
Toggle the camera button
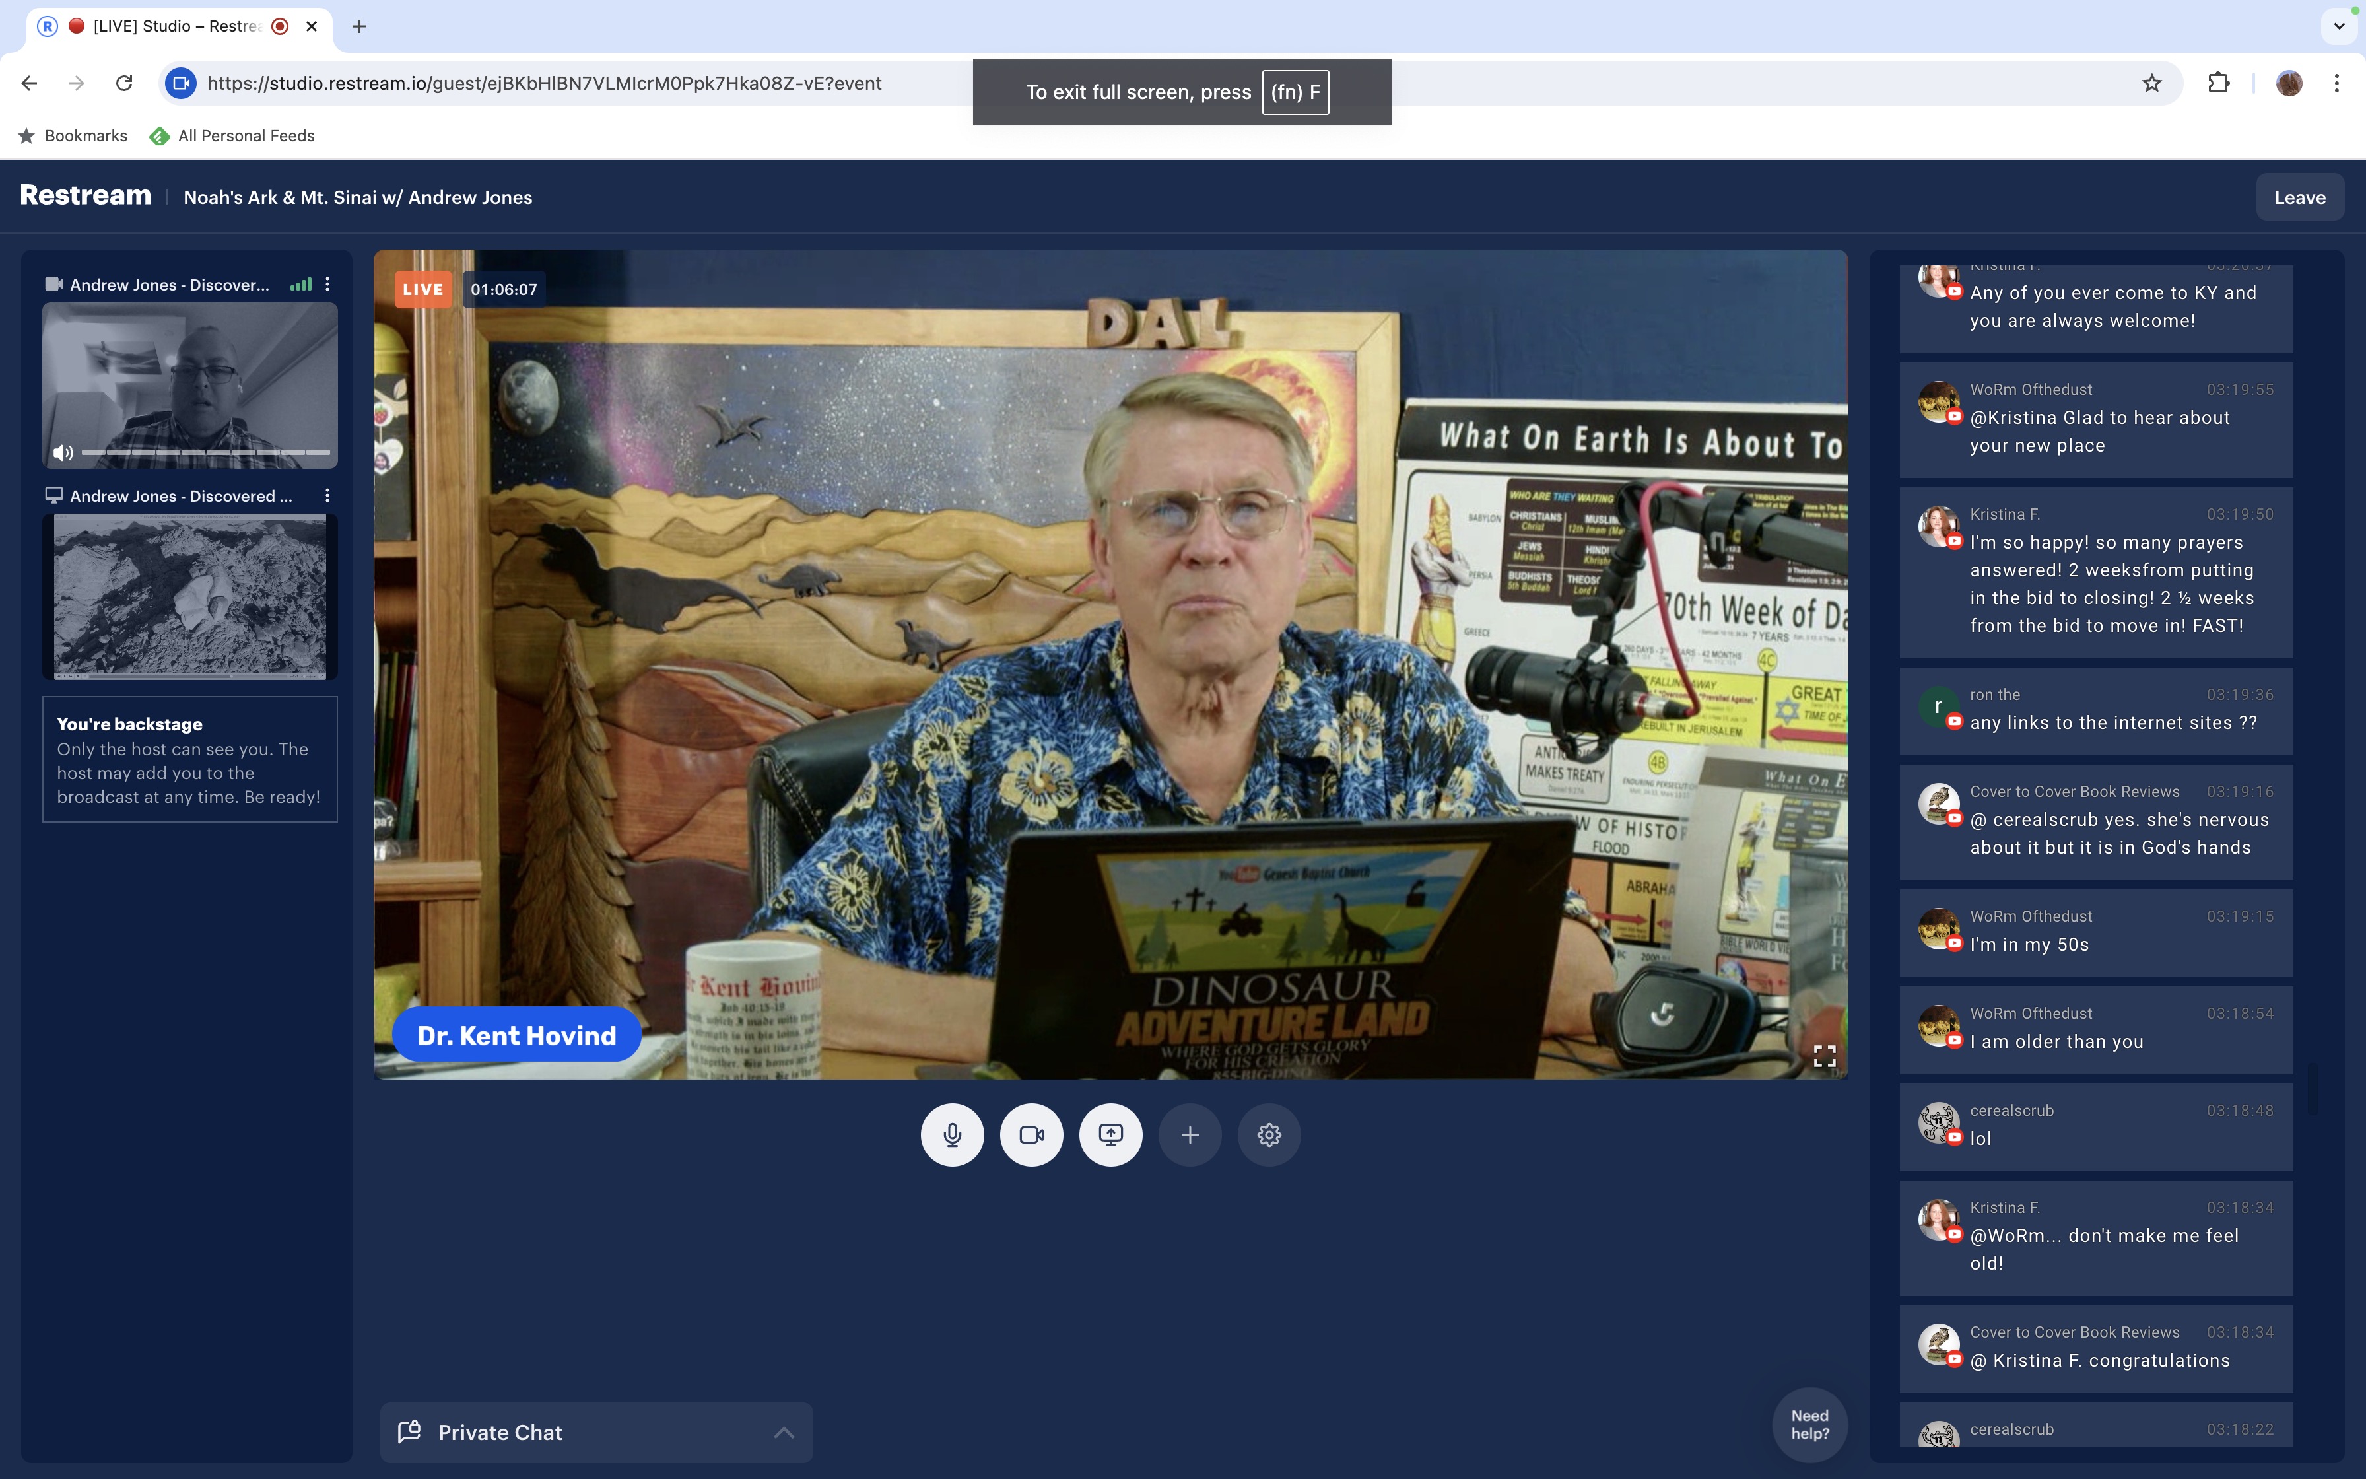[x=1031, y=1135]
